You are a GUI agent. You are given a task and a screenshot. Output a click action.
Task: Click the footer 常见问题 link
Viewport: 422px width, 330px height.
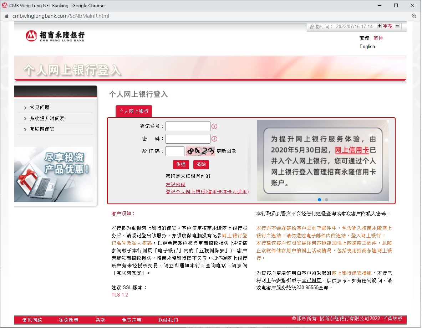tap(32, 320)
